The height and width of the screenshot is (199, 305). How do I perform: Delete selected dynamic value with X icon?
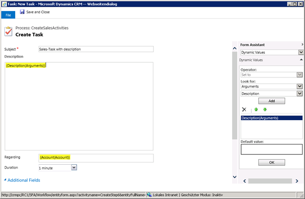pos(244,110)
